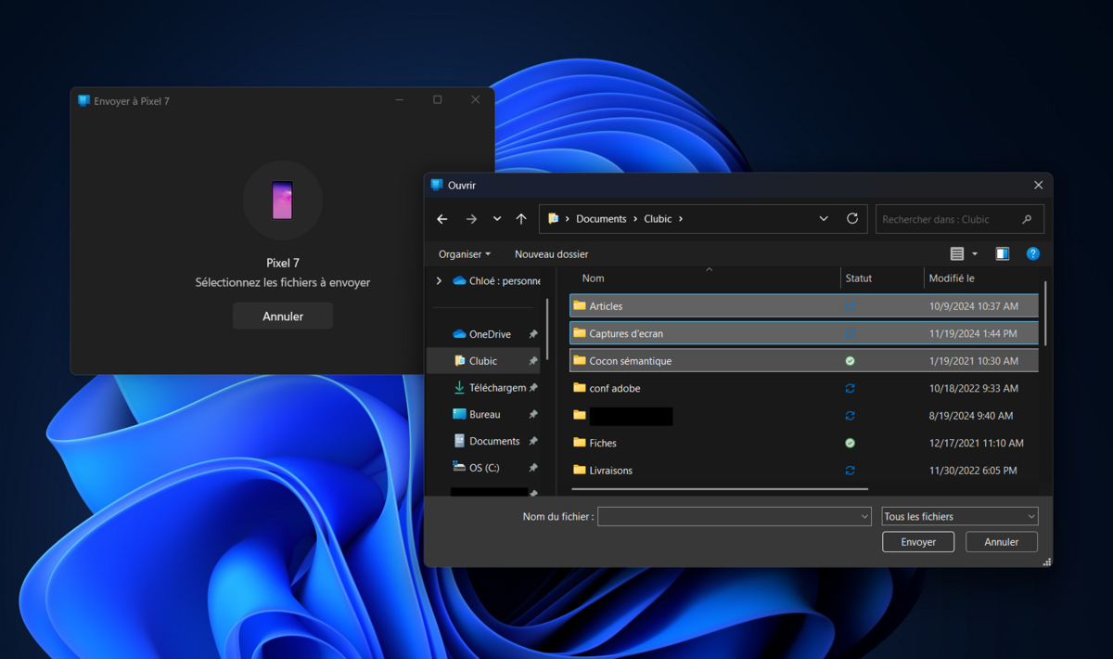
Task: Go back with the left arrow in Ouvrir dialog
Action: (x=441, y=219)
